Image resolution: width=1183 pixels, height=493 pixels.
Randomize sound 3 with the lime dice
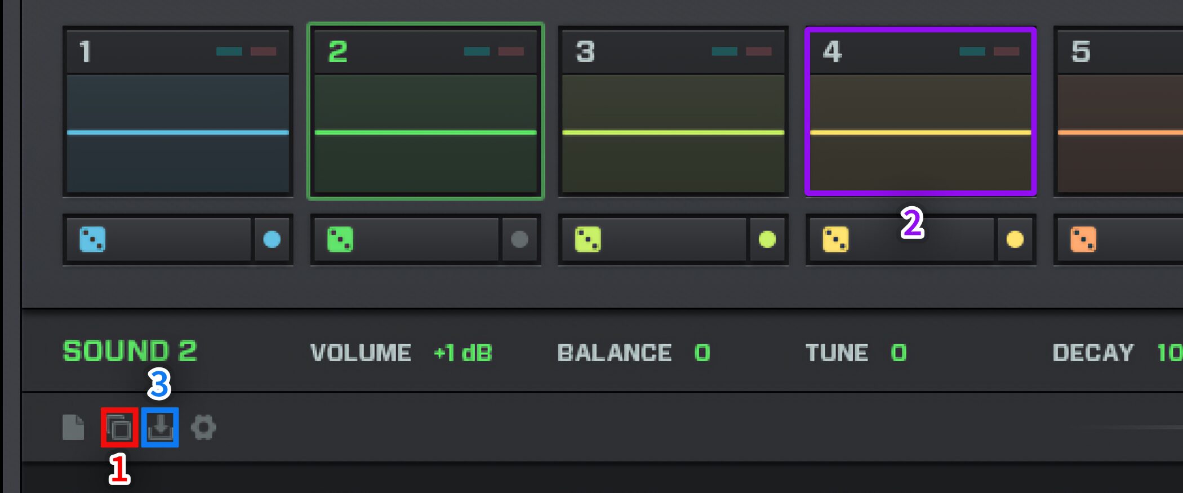pos(588,239)
